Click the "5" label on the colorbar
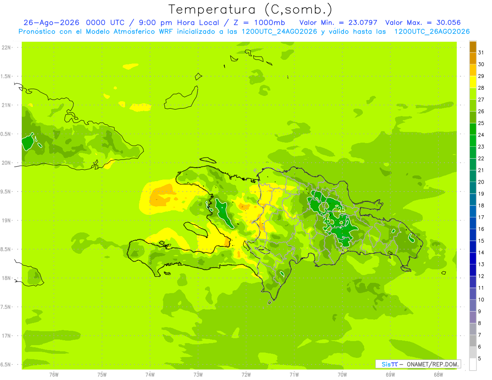492x380 pixels. click(x=480, y=359)
